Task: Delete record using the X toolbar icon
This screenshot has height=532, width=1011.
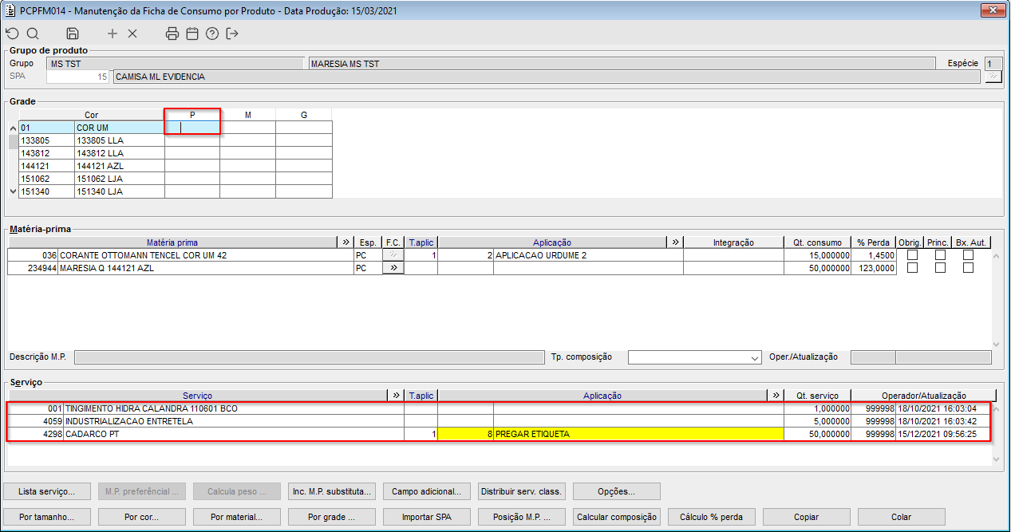Action: tap(132, 33)
